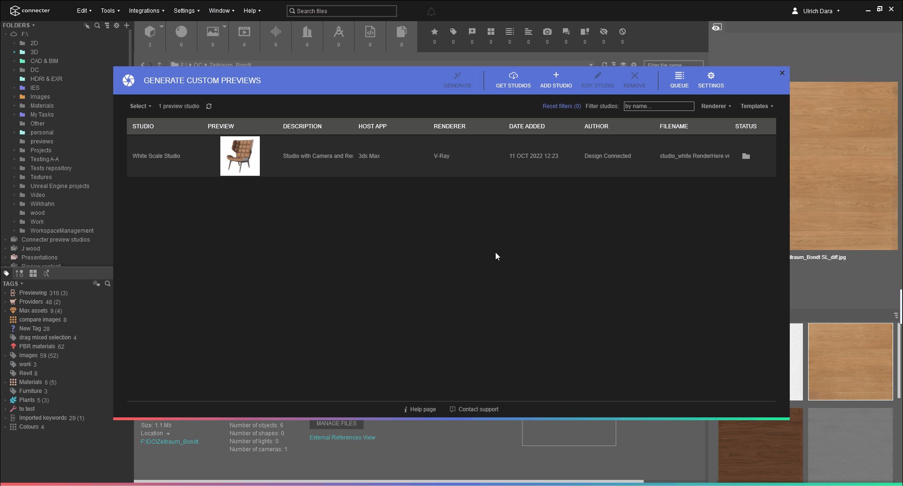Open the Integrations menu
Viewport: 903px width, 486px height.
147,11
